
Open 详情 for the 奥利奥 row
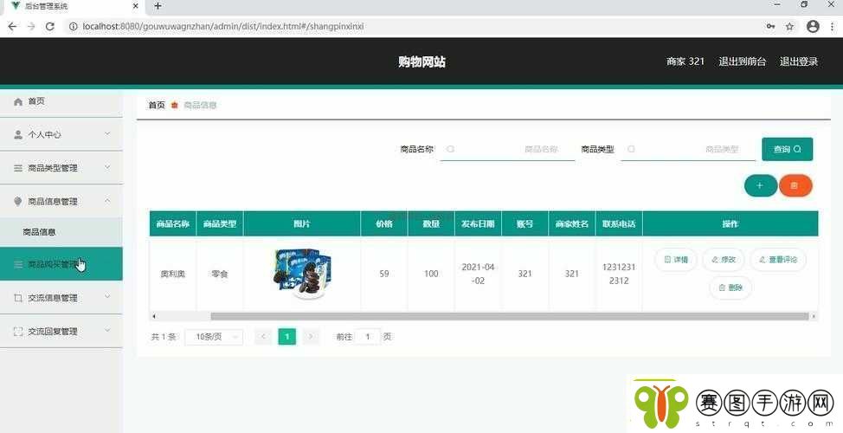[x=676, y=260]
